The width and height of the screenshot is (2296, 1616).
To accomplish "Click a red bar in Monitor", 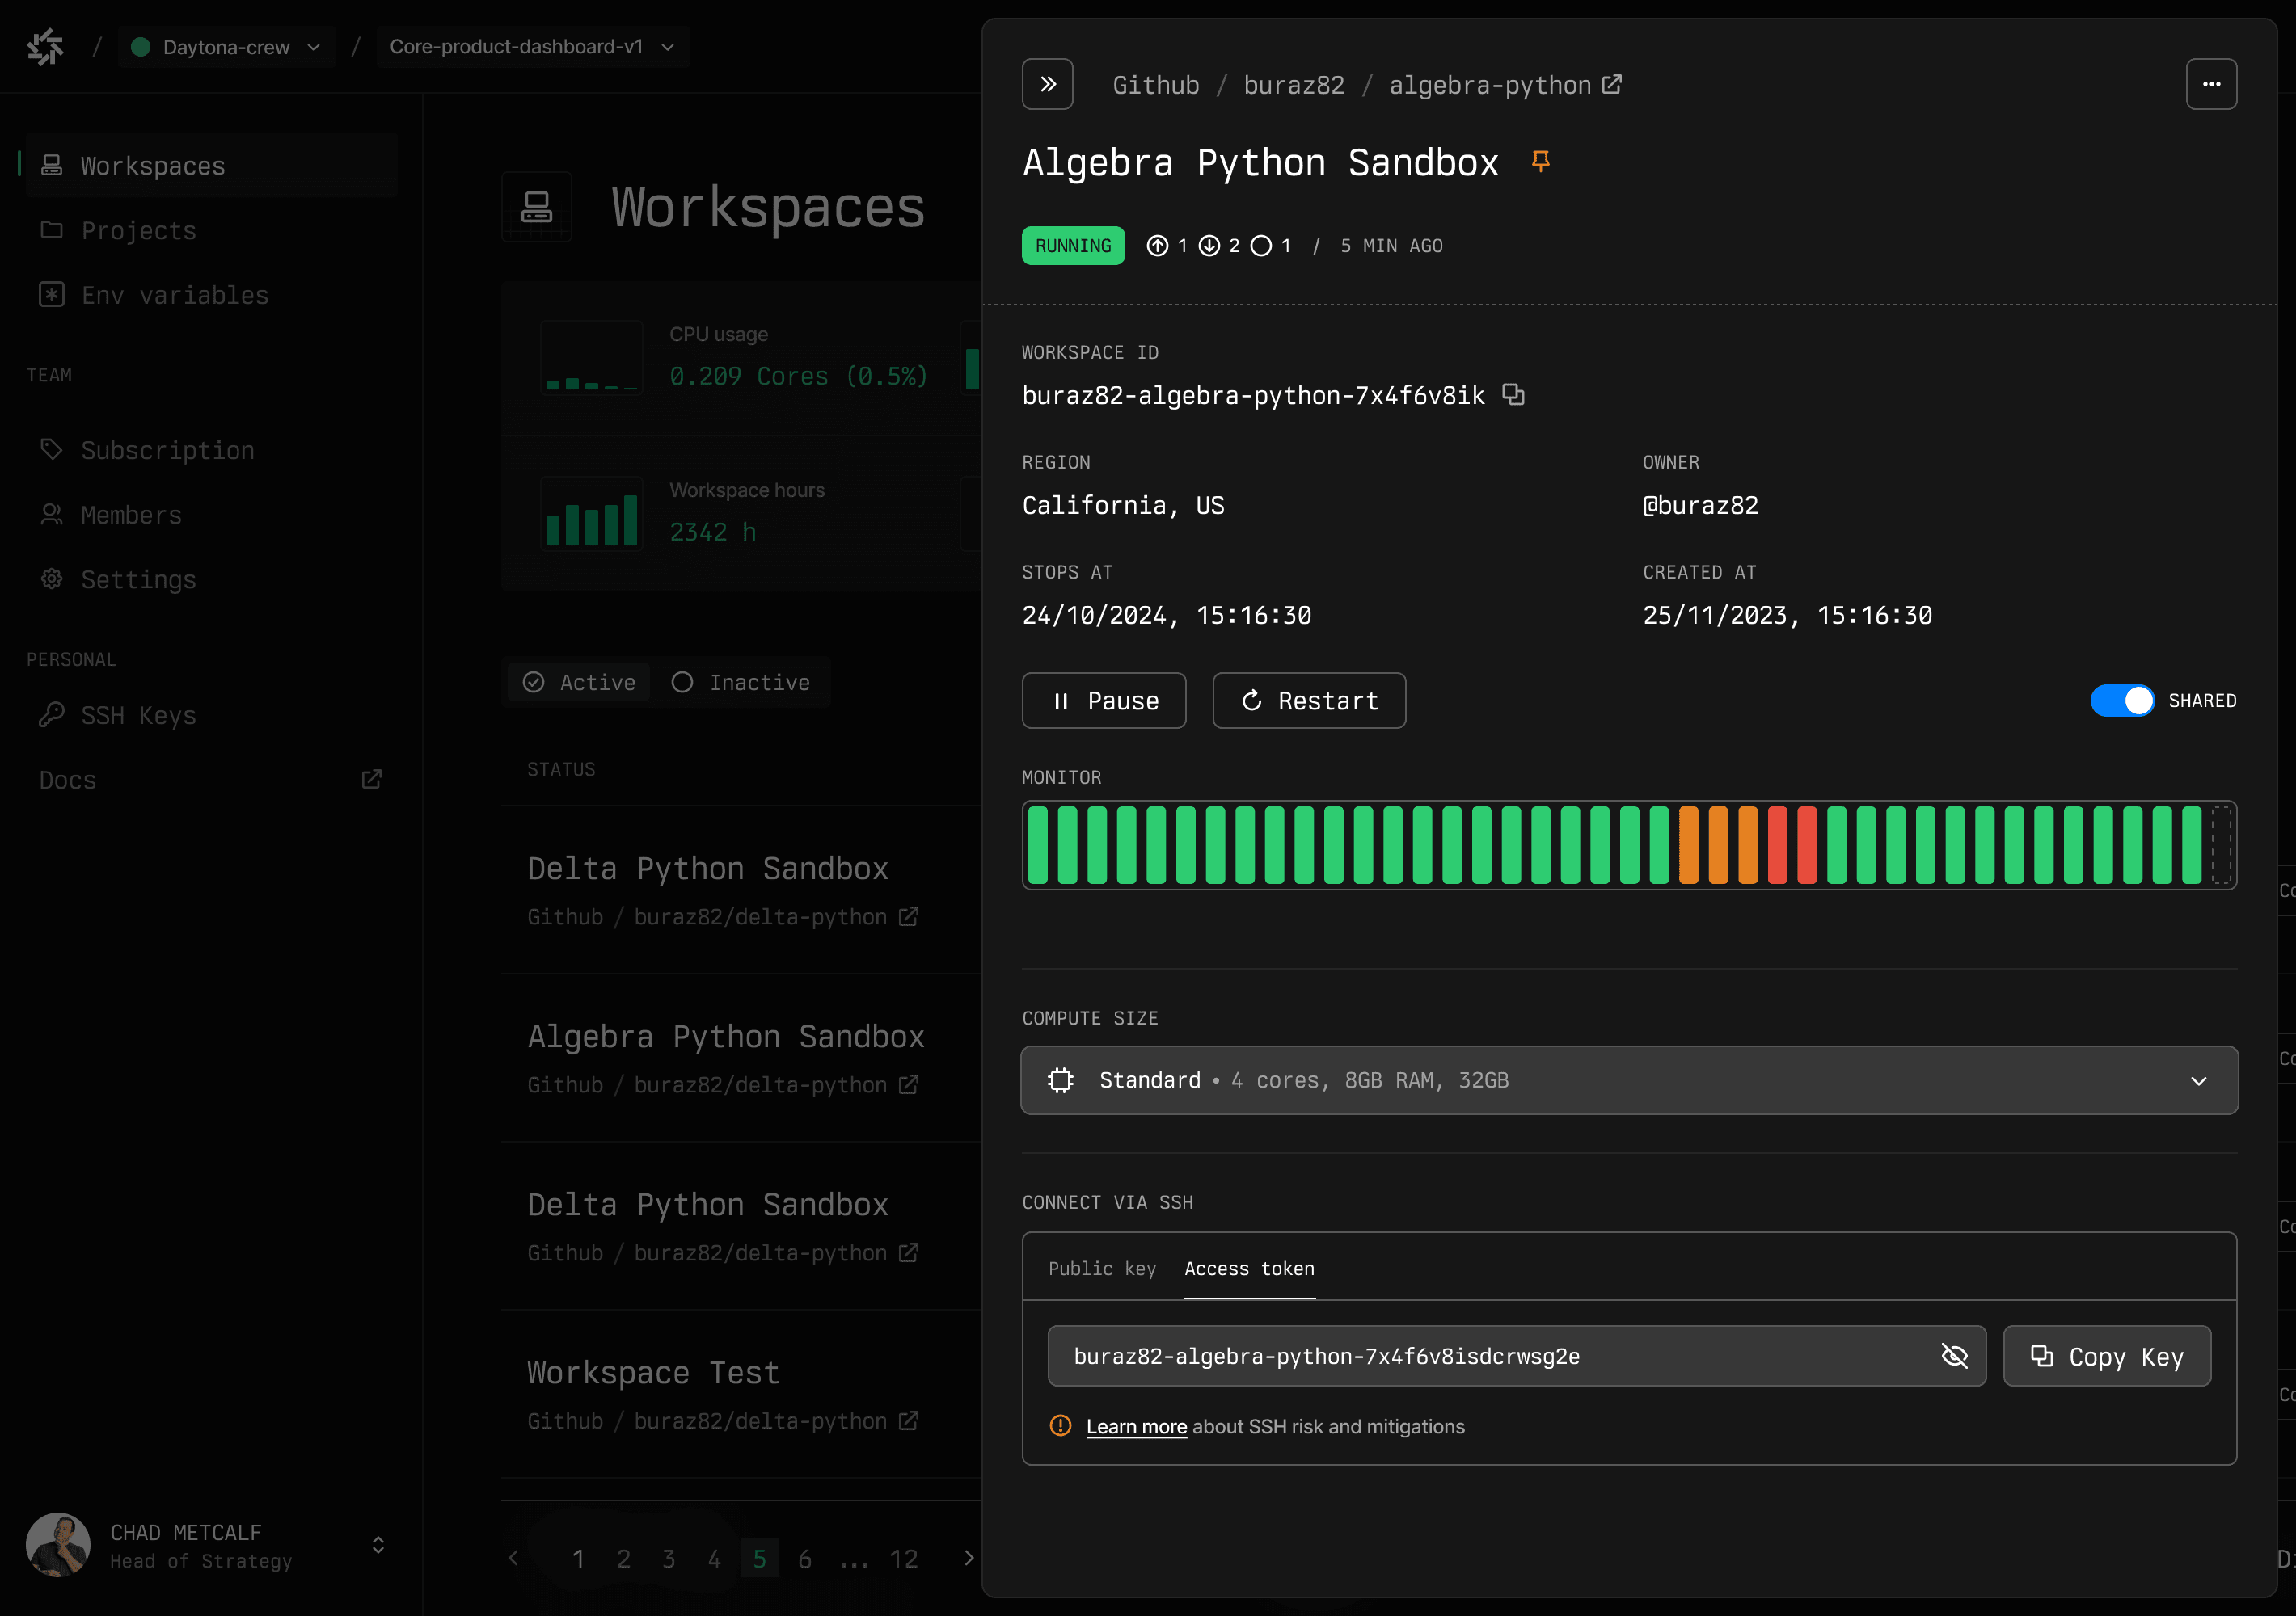I will [x=1777, y=845].
